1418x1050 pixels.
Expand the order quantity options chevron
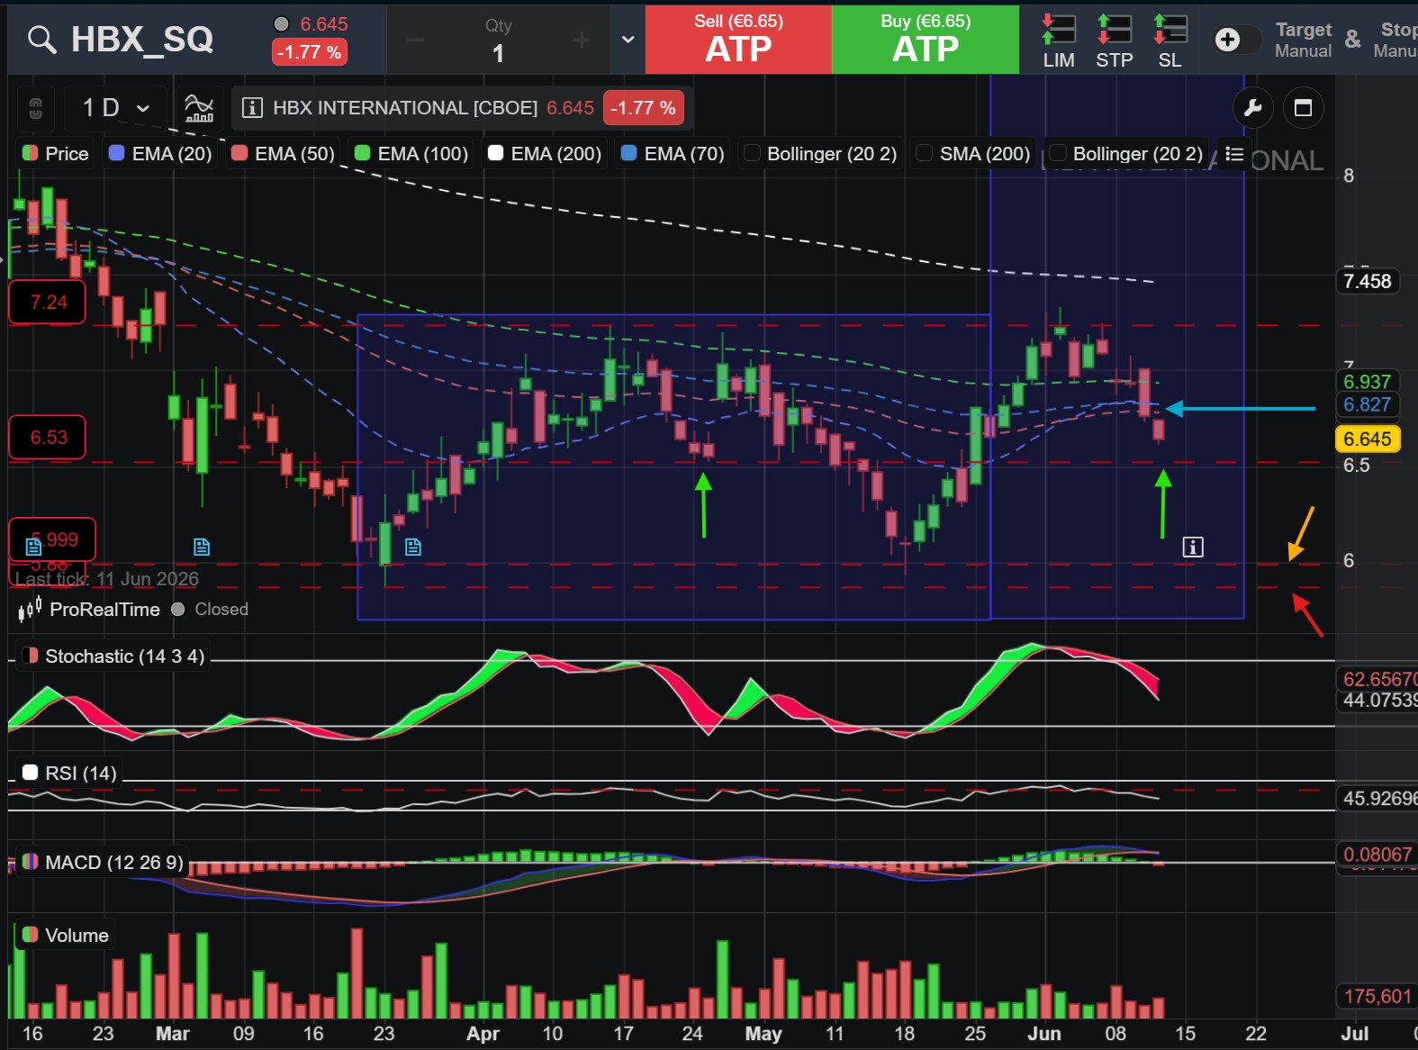[628, 40]
